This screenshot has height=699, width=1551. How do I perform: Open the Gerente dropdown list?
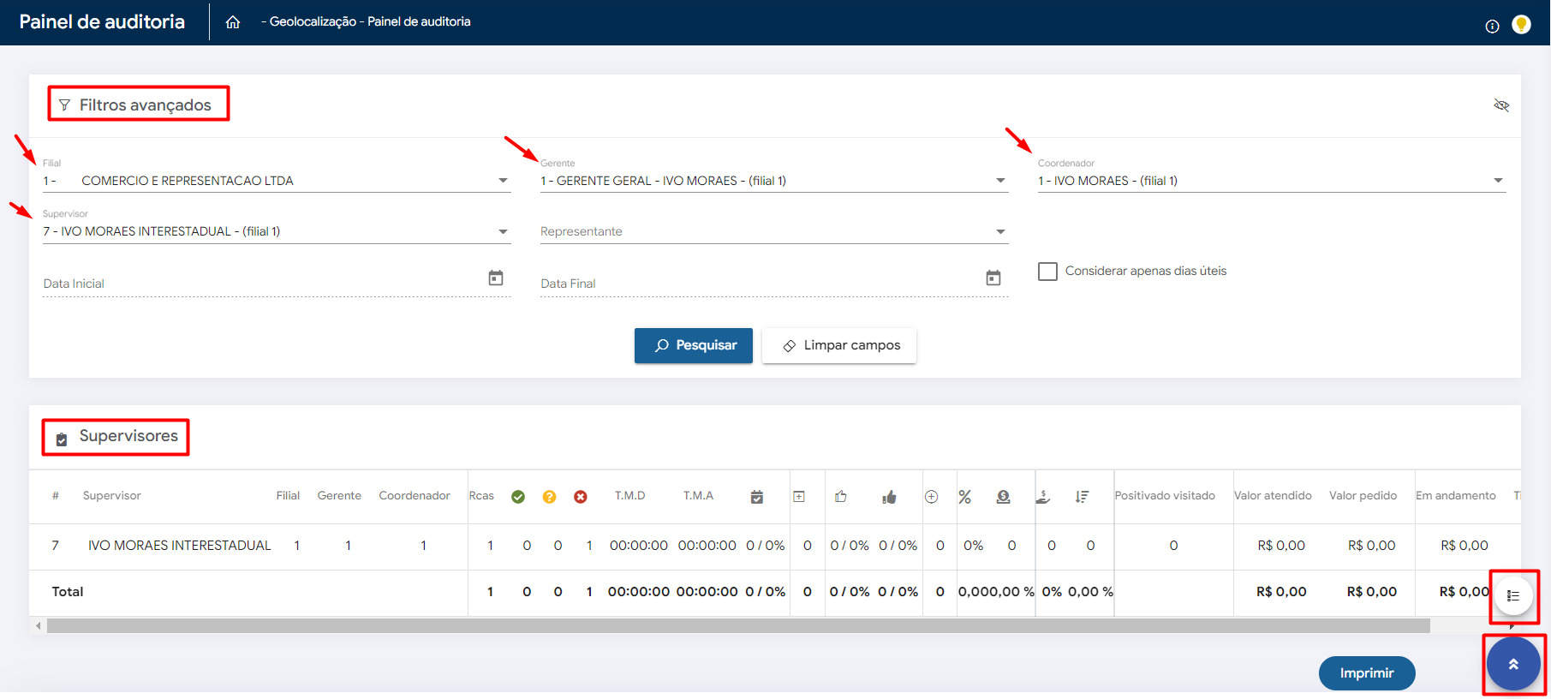pos(1000,181)
